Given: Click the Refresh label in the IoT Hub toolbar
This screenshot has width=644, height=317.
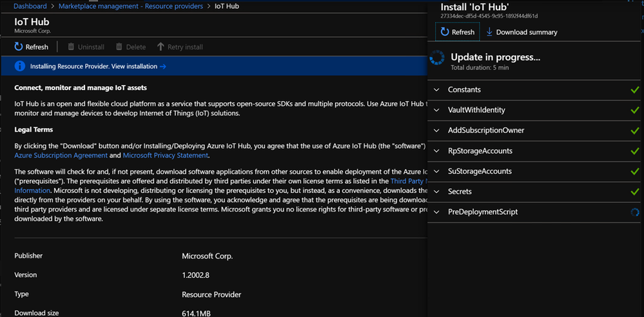Looking at the screenshot, I should tap(37, 47).
